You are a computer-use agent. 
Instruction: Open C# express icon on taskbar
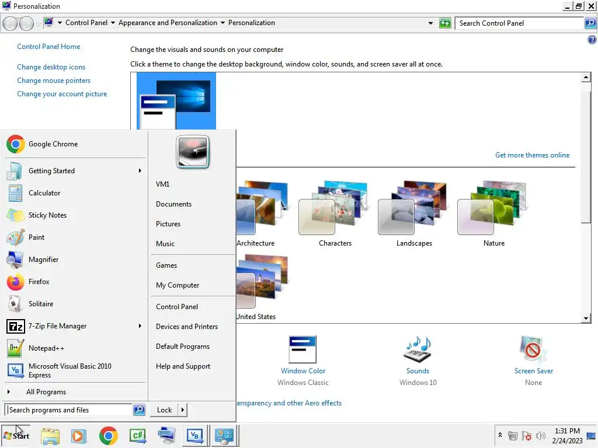(138, 436)
